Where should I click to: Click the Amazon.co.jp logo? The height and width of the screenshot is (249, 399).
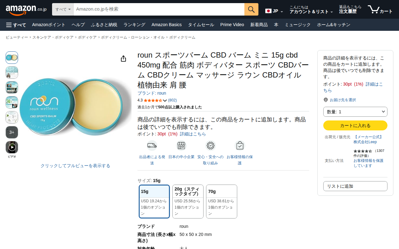click(26, 10)
